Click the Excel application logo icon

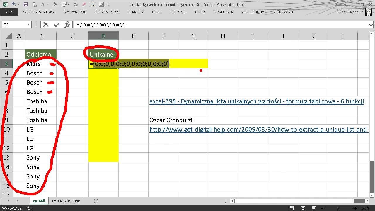pyautogui.click(x=5, y=4)
